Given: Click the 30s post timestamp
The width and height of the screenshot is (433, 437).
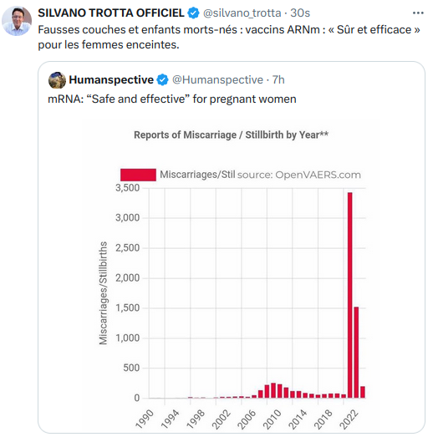Looking at the screenshot, I should pyautogui.click(x=300, y=13).
